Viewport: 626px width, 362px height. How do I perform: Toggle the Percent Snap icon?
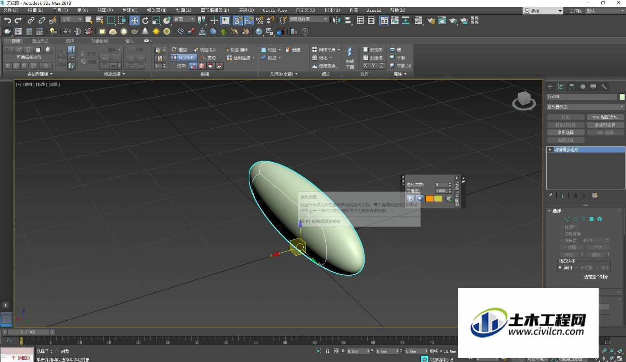pos(259,20)
